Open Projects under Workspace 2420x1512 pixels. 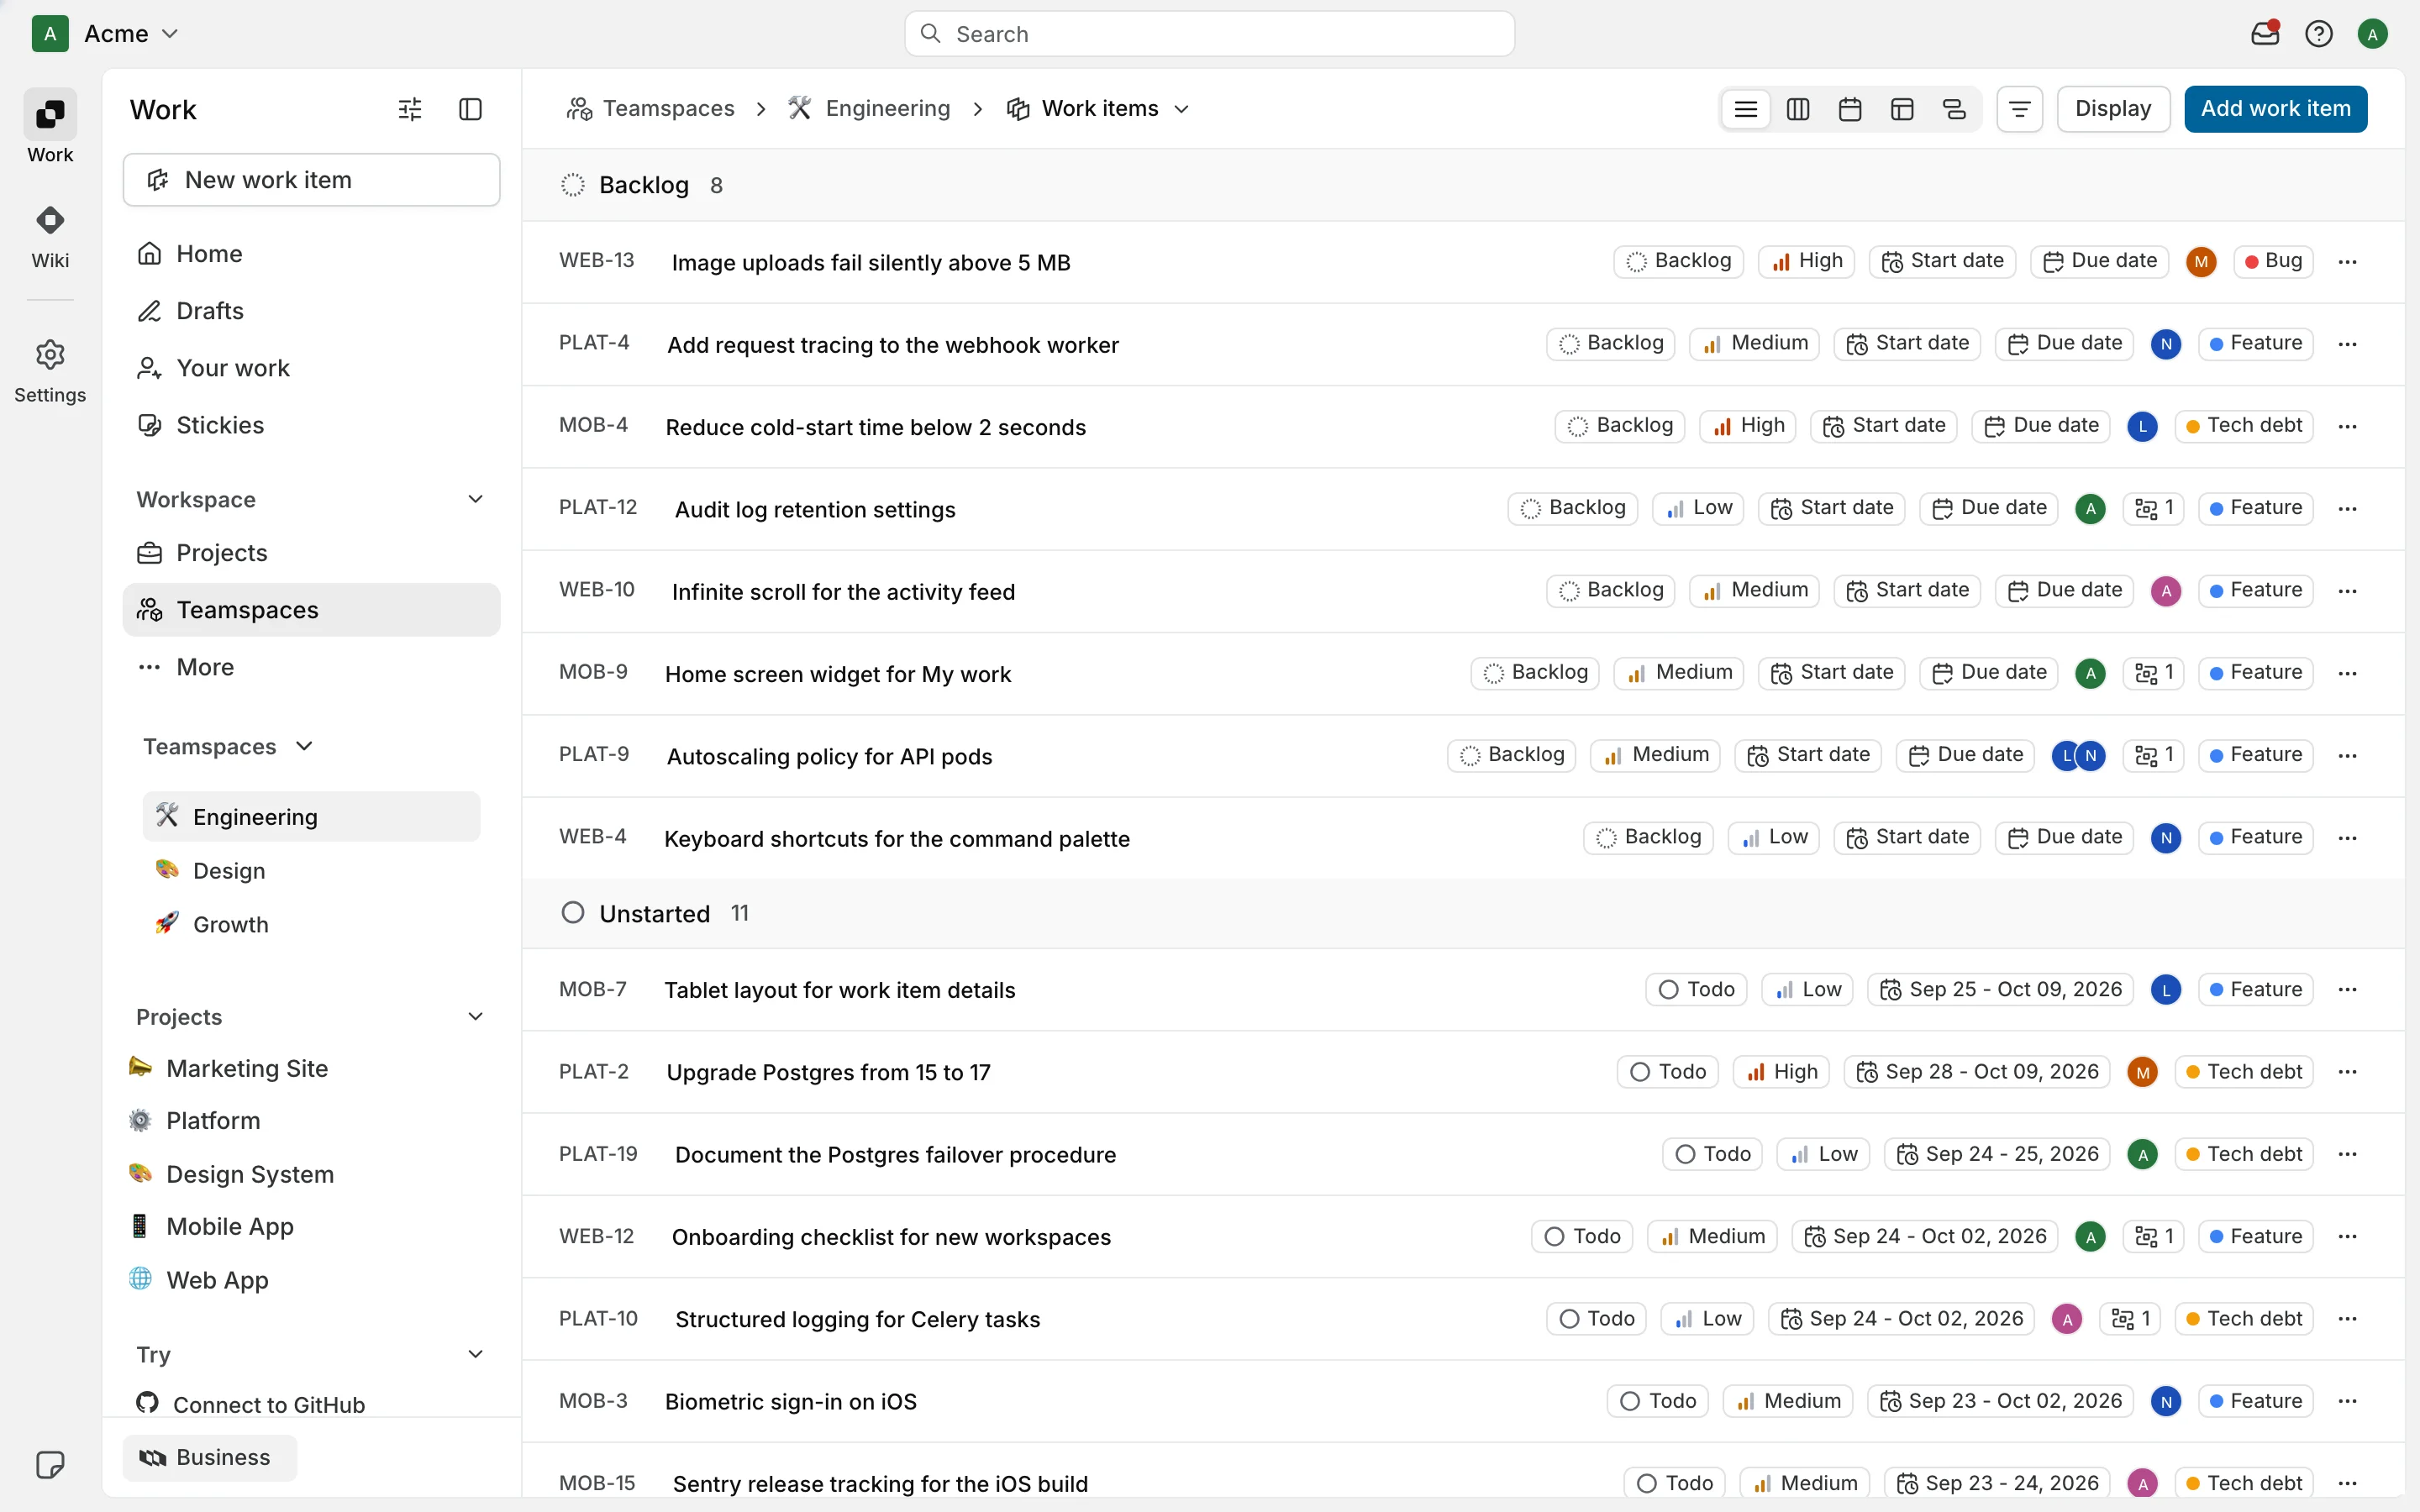point(311,553)
